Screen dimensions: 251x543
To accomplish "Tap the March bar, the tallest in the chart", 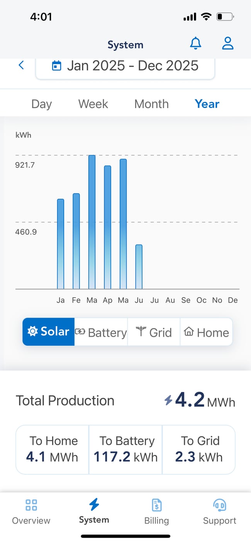I will click(92, 222).
